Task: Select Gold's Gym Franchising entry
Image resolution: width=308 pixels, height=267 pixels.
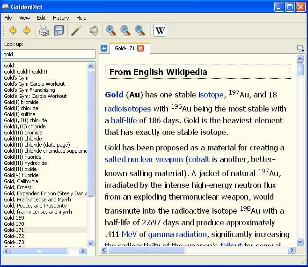Action: pyautogui.click(x=45, y=90)
